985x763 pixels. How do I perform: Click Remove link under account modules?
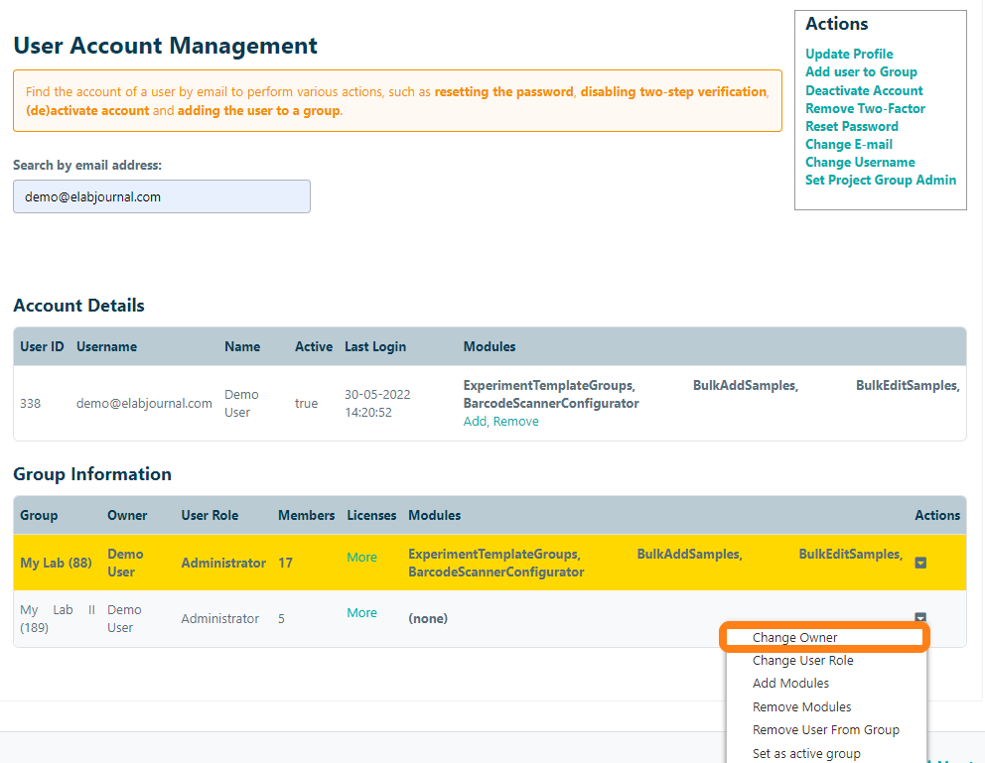516,422
